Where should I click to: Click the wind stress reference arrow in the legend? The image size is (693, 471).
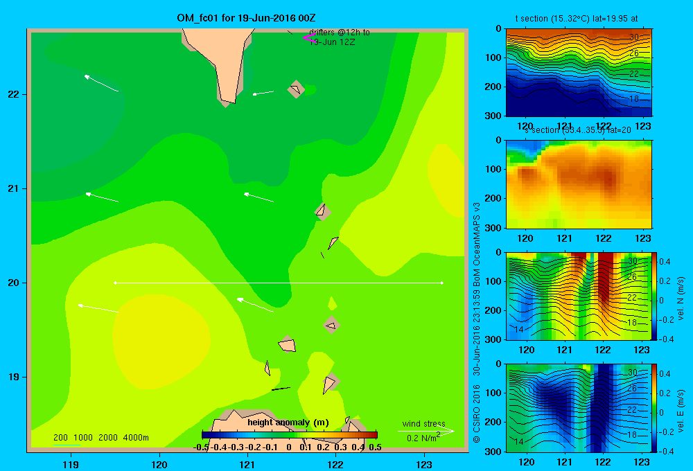click(x=426, y=431)
